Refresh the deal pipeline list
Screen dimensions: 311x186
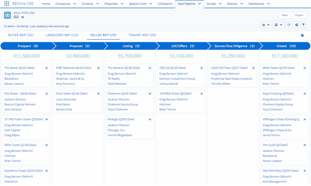click(x=289, y=25)
